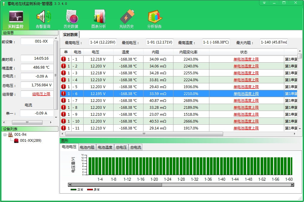Open the 告警查询 alarm query speaker icon
This screenshot has height=202, width=304.
(x=43, y=17)
